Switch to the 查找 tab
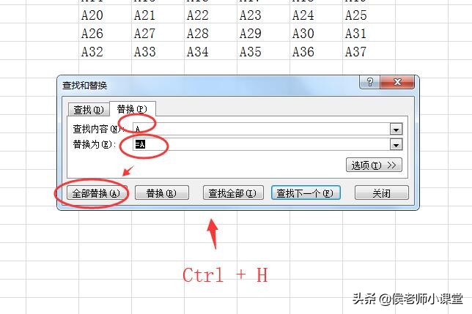The width and height of the screenshot is (472, 314). pos(89,110)
